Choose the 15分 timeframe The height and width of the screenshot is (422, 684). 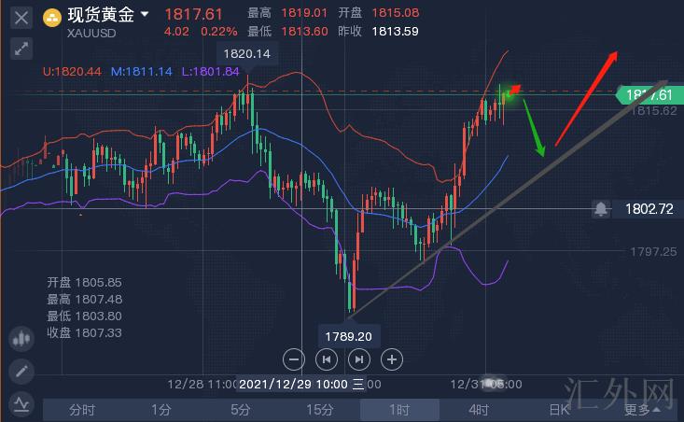pyautogui.click(x=320, y=409)
